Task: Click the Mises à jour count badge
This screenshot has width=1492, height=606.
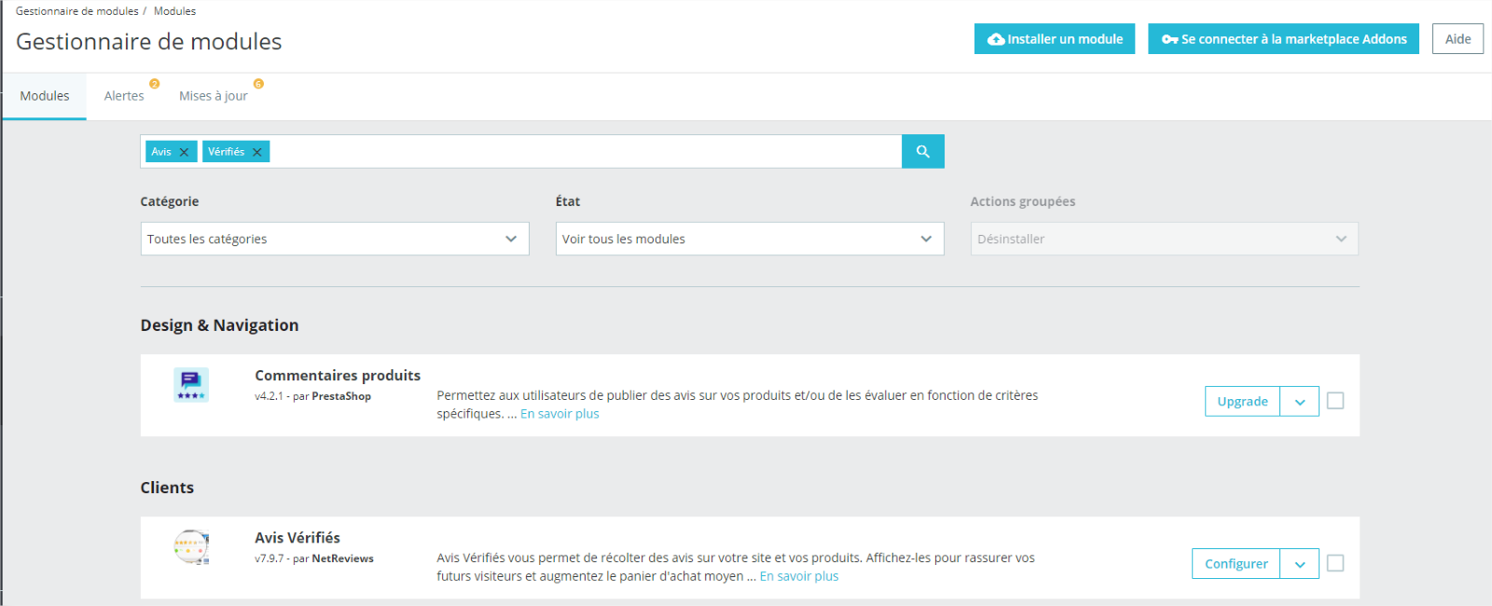Action: click(258, 84)
